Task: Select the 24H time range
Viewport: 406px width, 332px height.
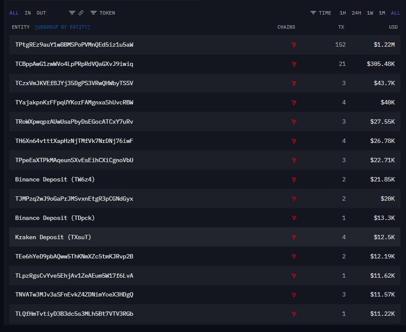Action: [356, 13]
